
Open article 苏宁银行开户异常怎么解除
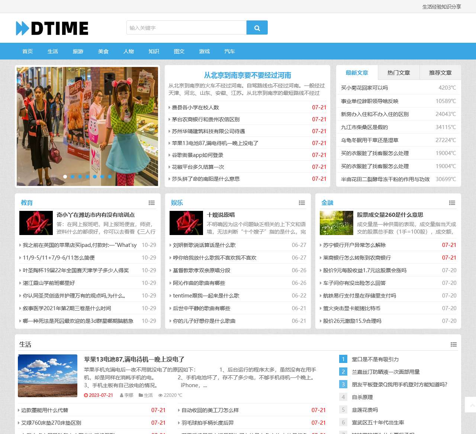tap(354, 245)
